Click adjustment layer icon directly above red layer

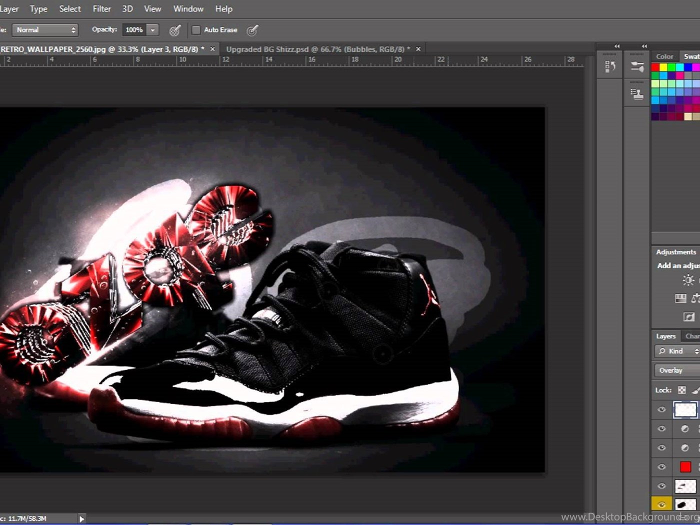click(685, 448)
